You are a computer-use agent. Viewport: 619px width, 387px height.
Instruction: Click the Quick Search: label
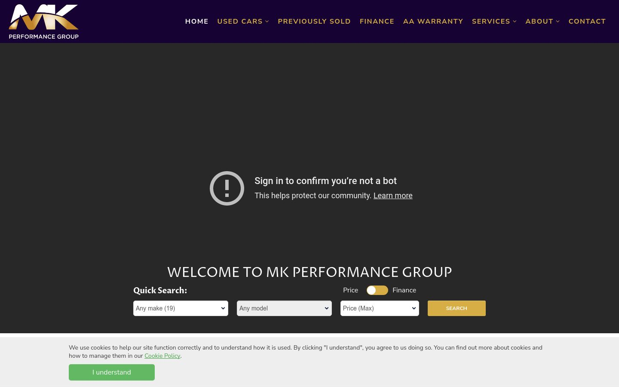coord(160,290)
